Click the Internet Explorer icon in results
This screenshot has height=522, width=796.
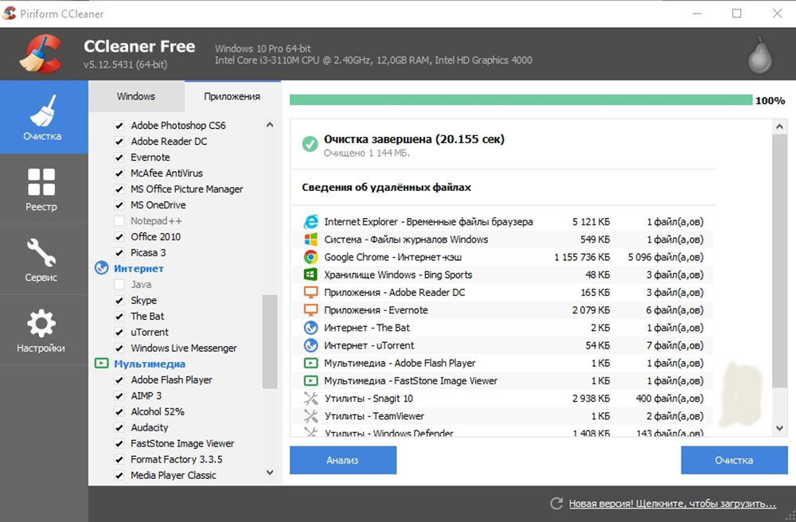point(310,222)
